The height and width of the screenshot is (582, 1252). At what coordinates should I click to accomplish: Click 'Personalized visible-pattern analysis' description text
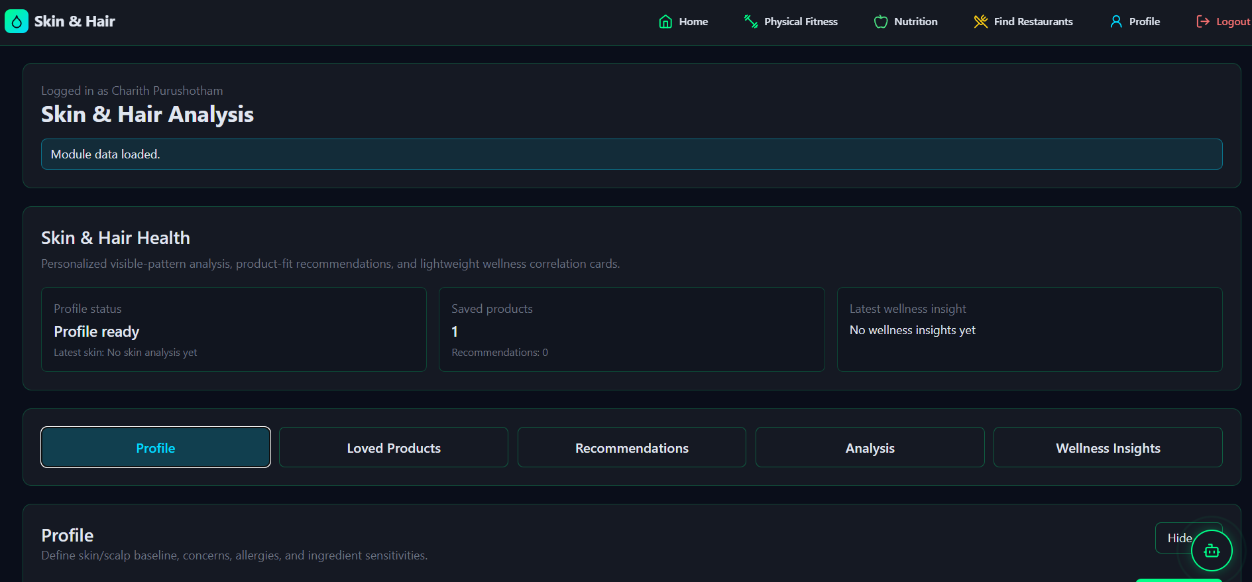331,264
